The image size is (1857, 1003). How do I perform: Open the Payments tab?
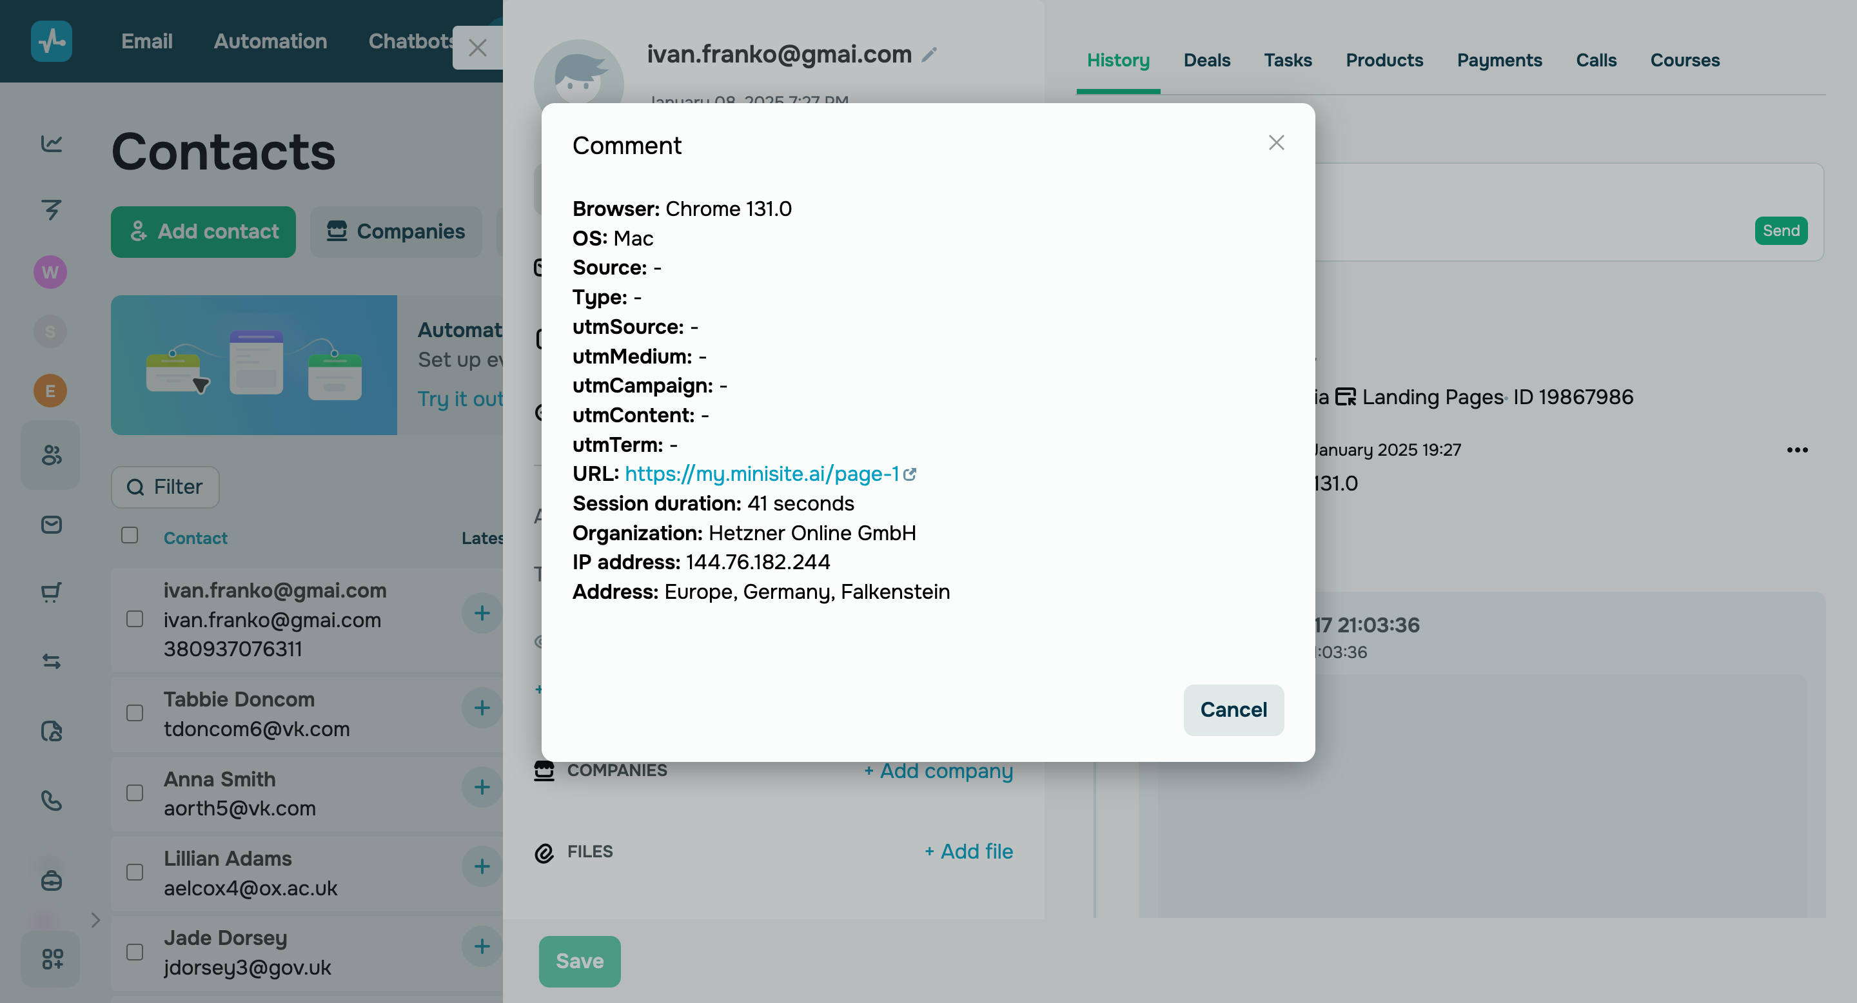(x=1499, y=61)
